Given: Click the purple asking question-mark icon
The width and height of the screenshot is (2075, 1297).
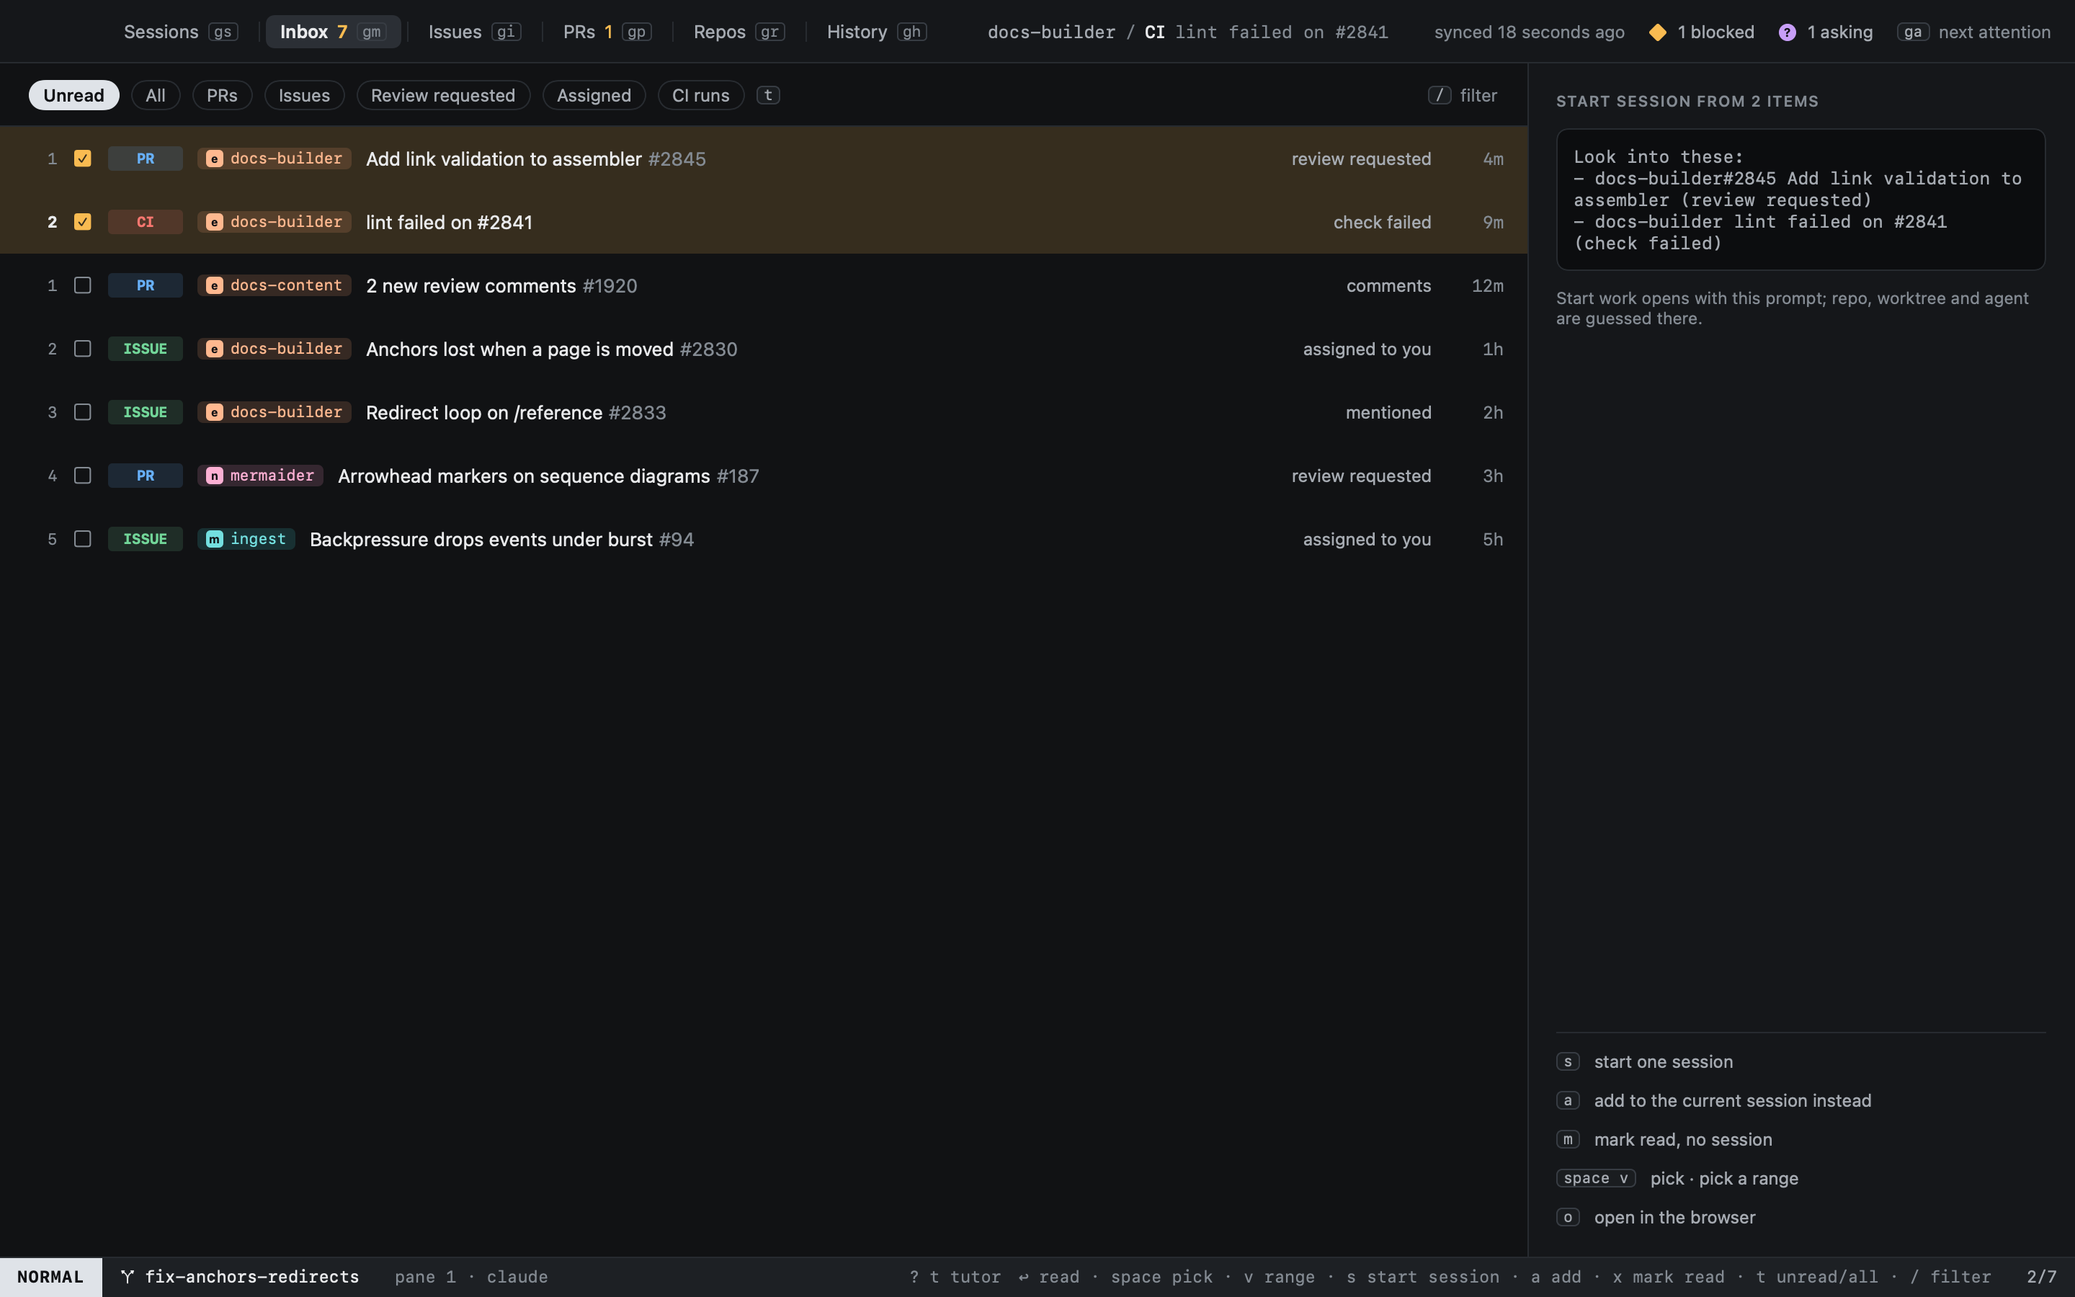Looking at the screenshot, I should [x=1787, y=32].
